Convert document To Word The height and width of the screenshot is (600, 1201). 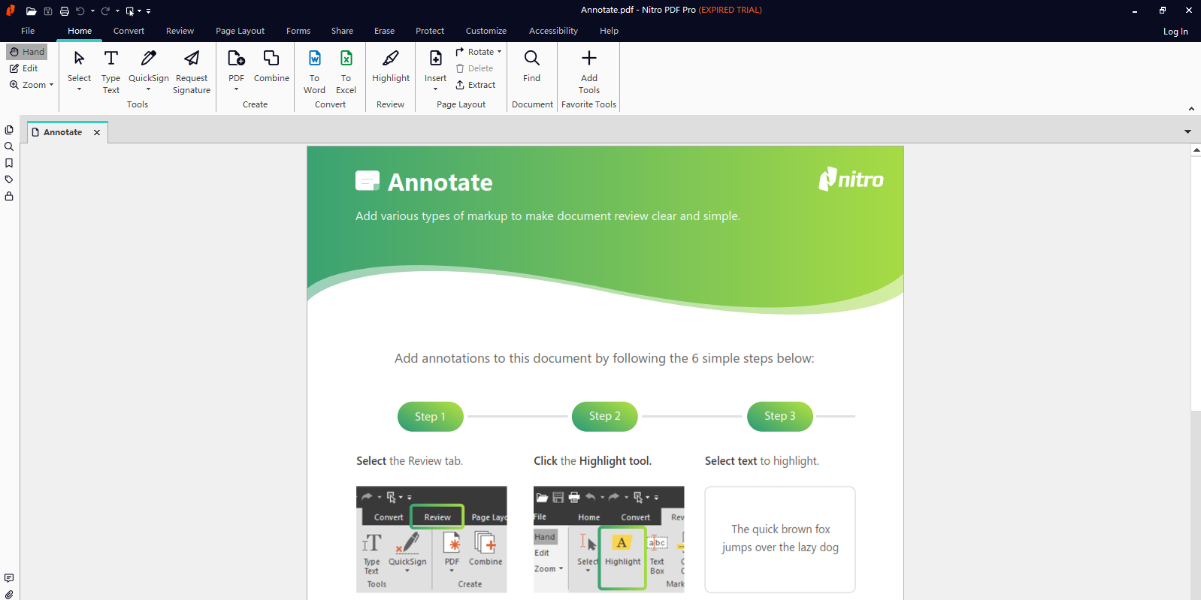[314, 71]
